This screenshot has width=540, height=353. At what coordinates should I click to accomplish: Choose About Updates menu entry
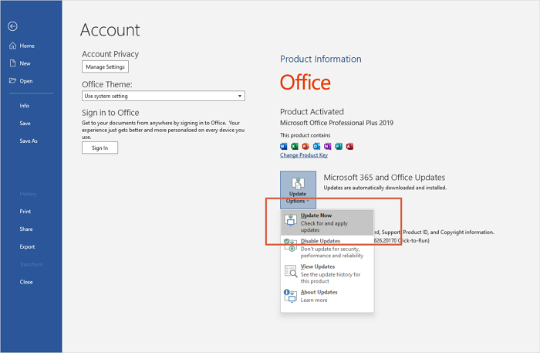(327, 296)
